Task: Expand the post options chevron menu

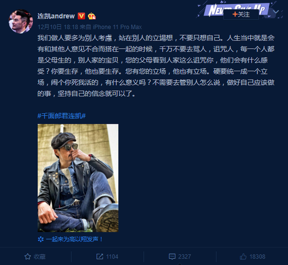Action: (276, 12)
